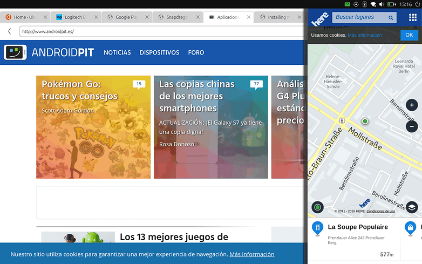Screen dimensions: 422x264
Task: Close the Aplicaciones tab
Action: point(249,17)
